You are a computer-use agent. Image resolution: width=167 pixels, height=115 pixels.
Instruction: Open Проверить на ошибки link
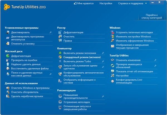point(24,60)
